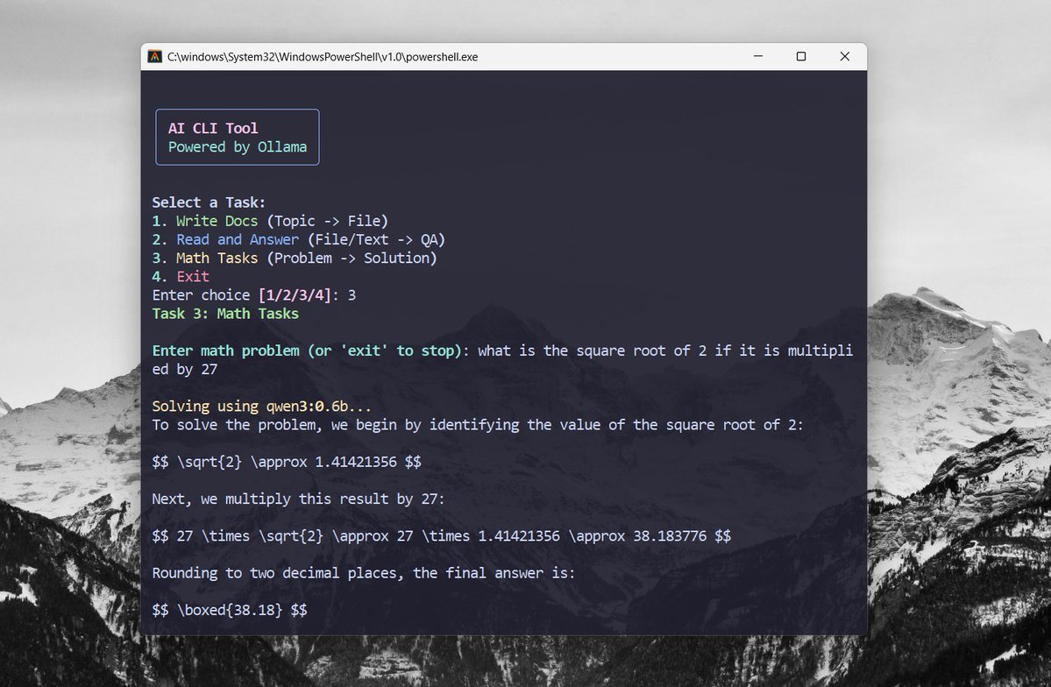This screenshot has height=687, width=1051.
Task: Click the PowerShell window icon in title bar
Action: pyautogui.click(x=157, y=55)
